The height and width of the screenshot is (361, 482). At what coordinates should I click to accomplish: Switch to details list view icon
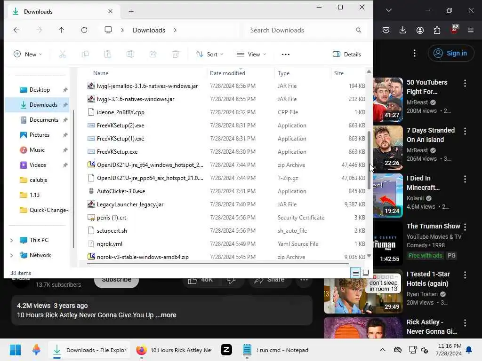tap(356, 273)
